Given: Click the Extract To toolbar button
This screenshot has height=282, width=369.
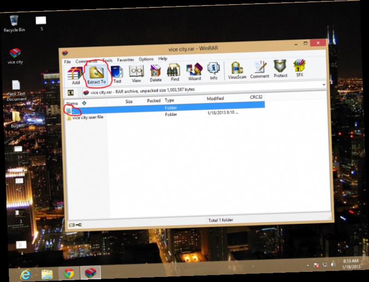Looking at the screenshot, I should (x=96, y=75).
